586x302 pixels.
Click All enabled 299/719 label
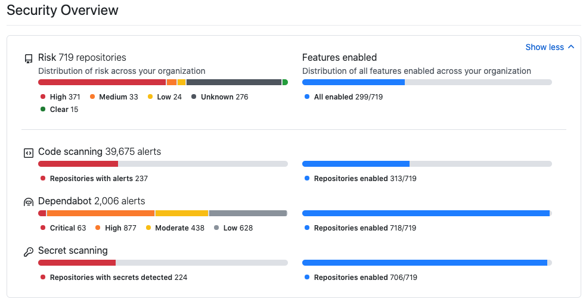tap(344, 97)
